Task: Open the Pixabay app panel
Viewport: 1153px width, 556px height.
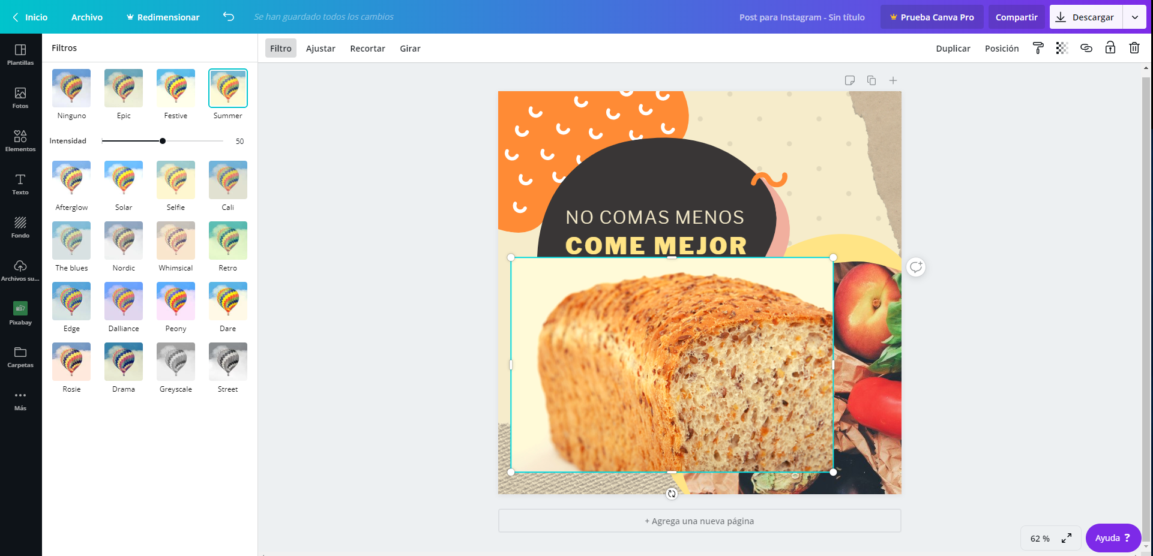Action: click(x=20, y=314)
